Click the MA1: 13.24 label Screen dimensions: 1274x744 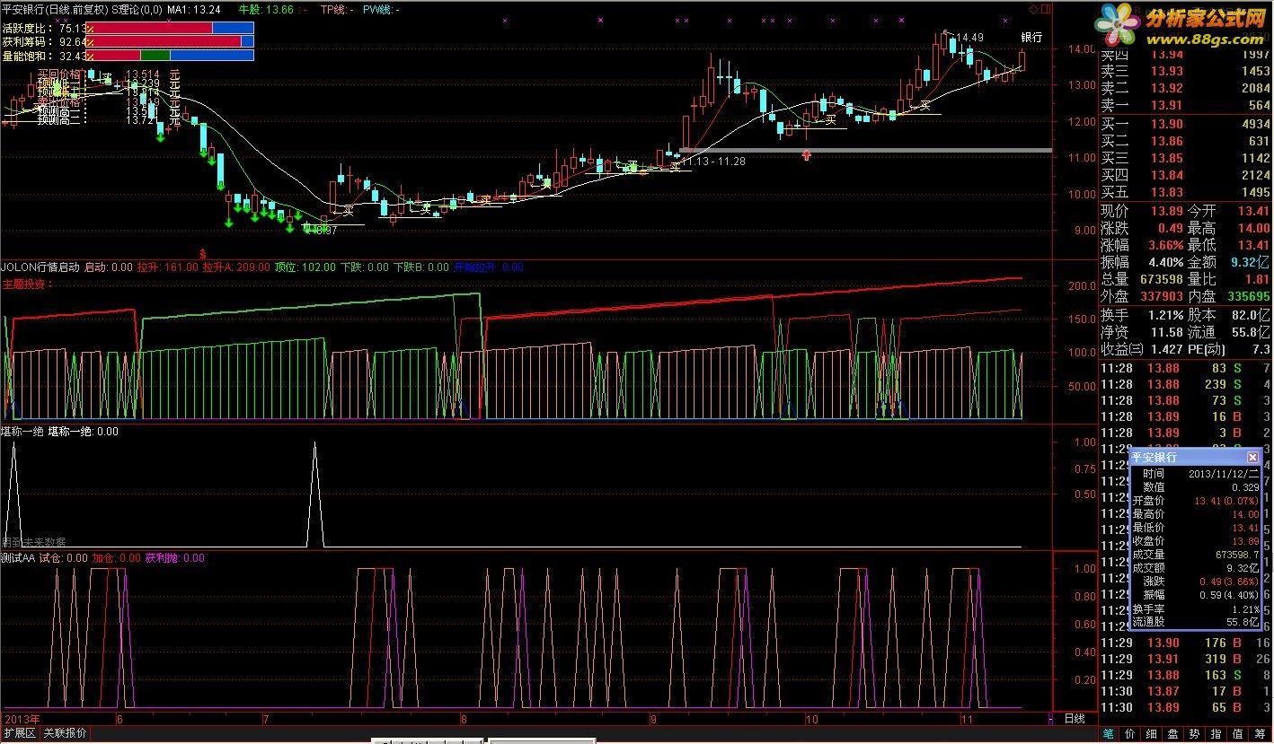[x=194, y=9]
